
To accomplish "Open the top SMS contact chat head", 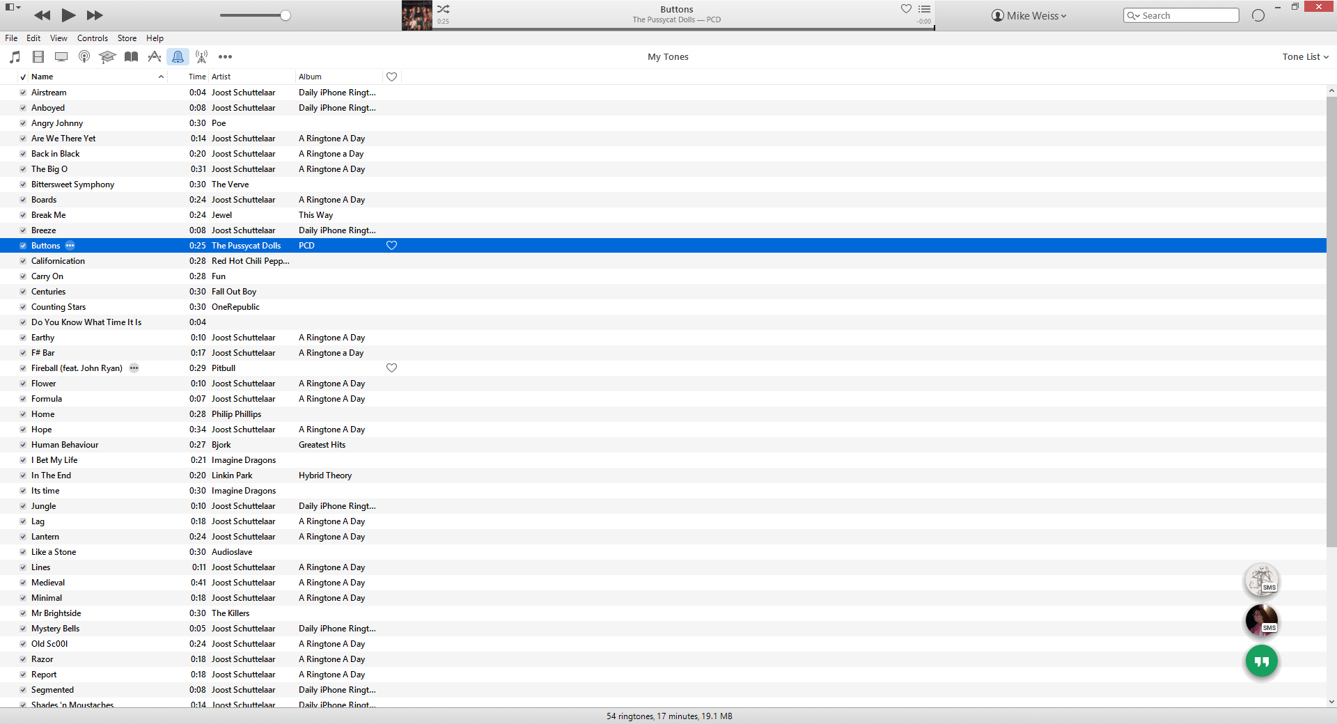I will (x=1261, y=580).
